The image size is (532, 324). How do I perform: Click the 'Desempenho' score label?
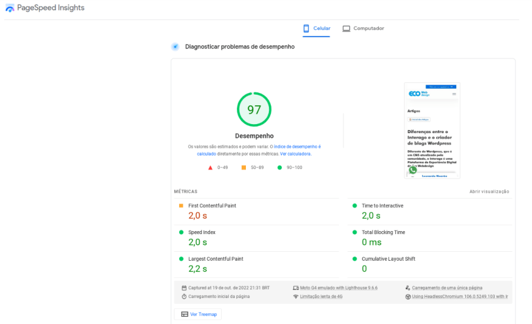(254, 136)
